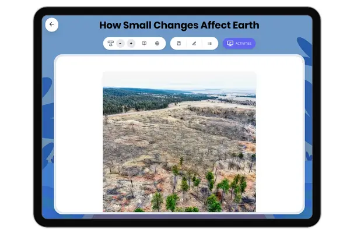The image size is (350, 233).
Task: Go back using the arrow button
Action: pos(51,24)
